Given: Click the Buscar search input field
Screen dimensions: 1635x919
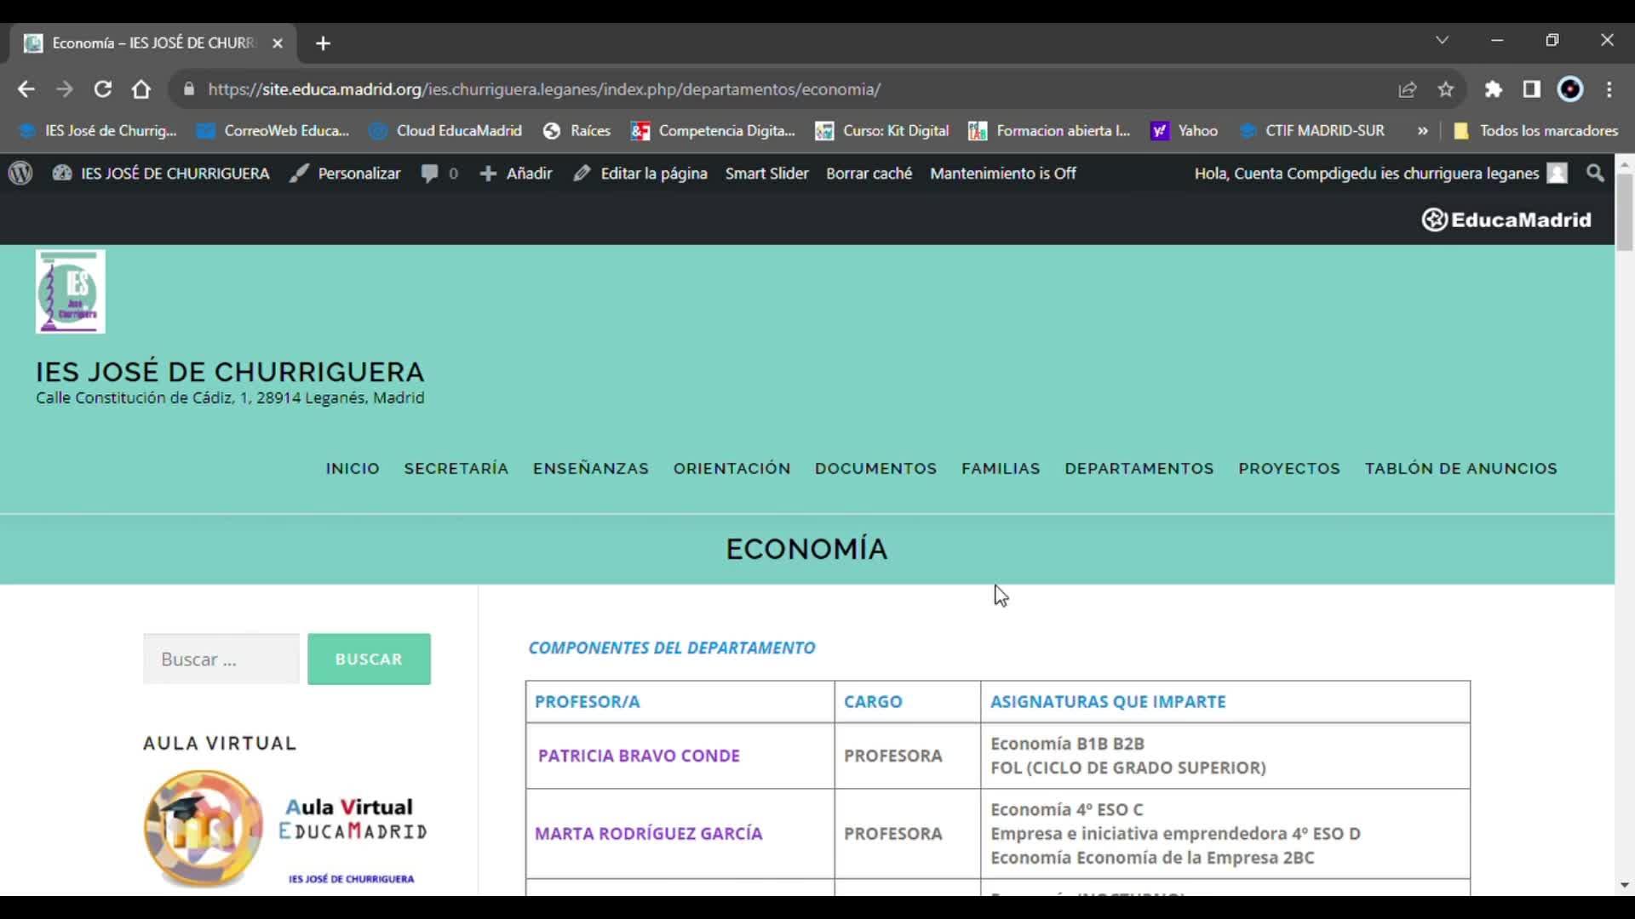Looking at the screenshot, I should [x=221, y=659].
